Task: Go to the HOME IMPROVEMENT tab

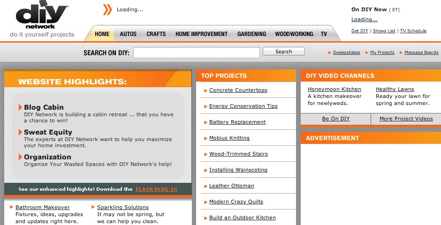Action: [x=201, y=34]
